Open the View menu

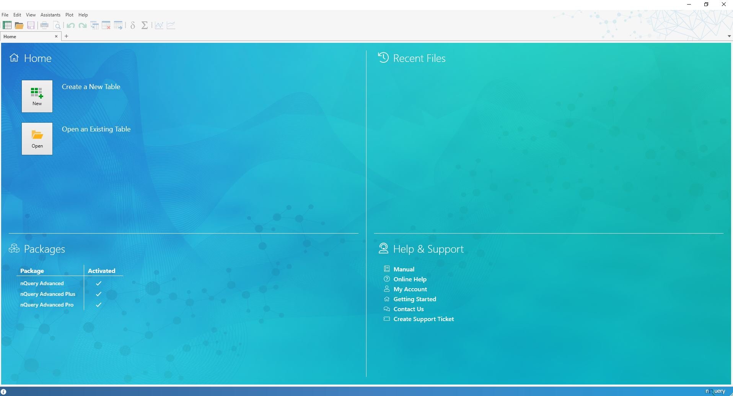pyautogui.click(x=31, y=15)
